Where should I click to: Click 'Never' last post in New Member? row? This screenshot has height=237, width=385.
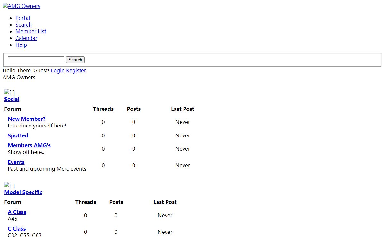[x=183, y=122]
